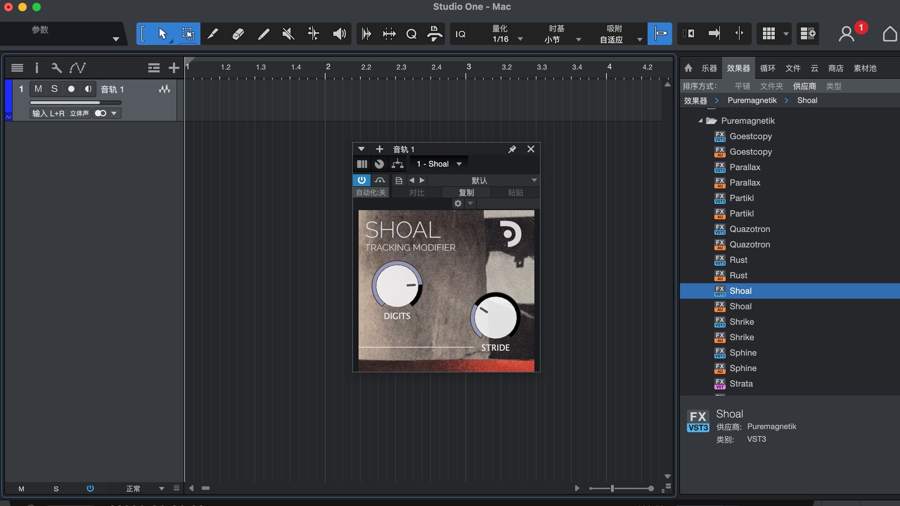900x506 pixels.
Task: Switch to the 商店 shop tab
Action: (x=836, y=68)
